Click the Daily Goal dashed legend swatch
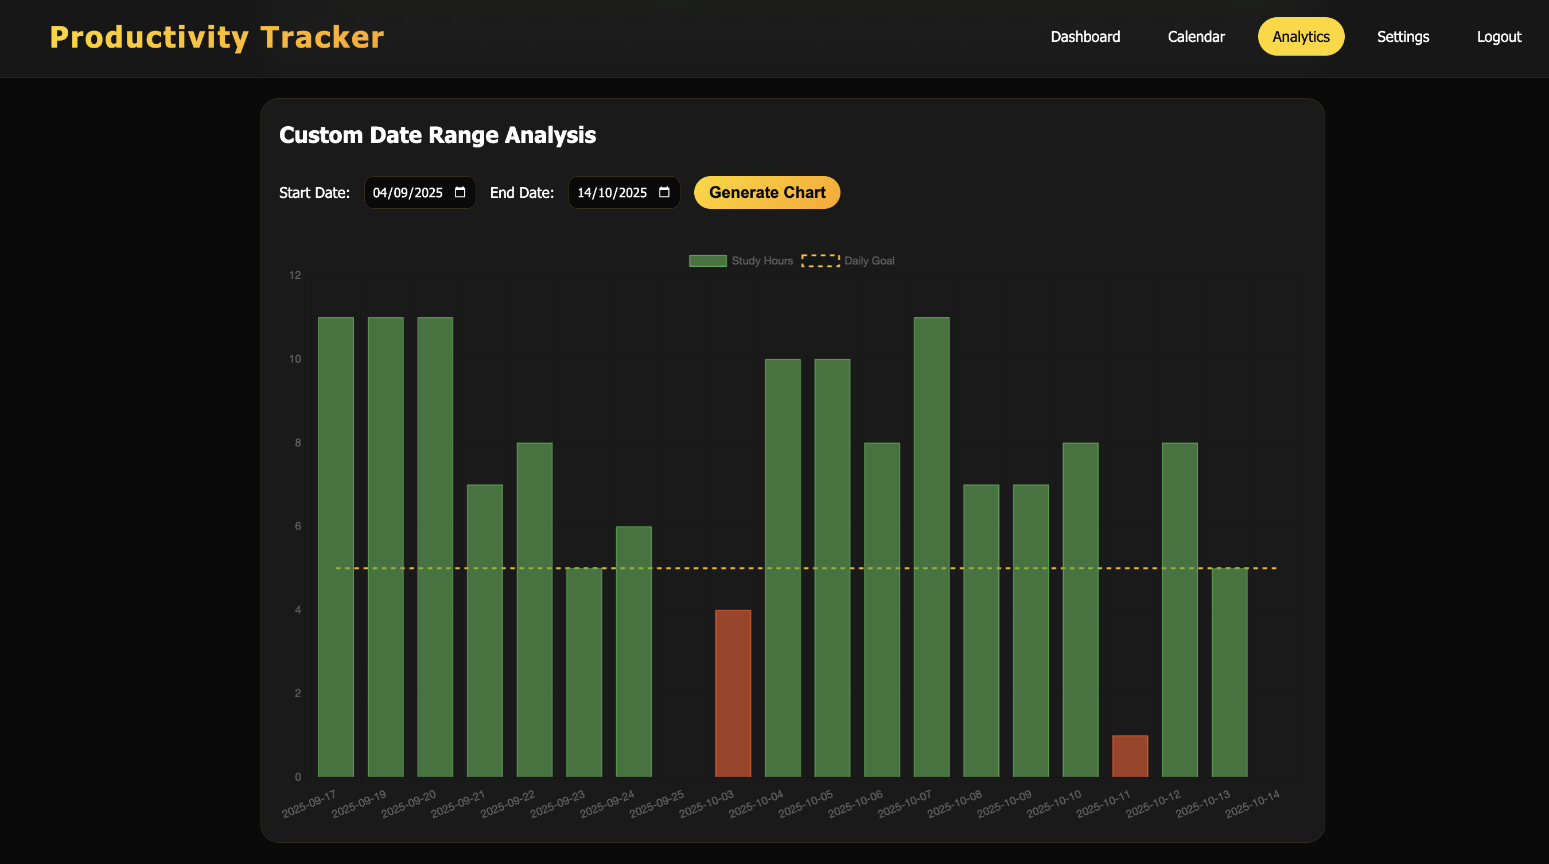The height and width of the screenshot is (864, 1549). [x=820, y=260]
